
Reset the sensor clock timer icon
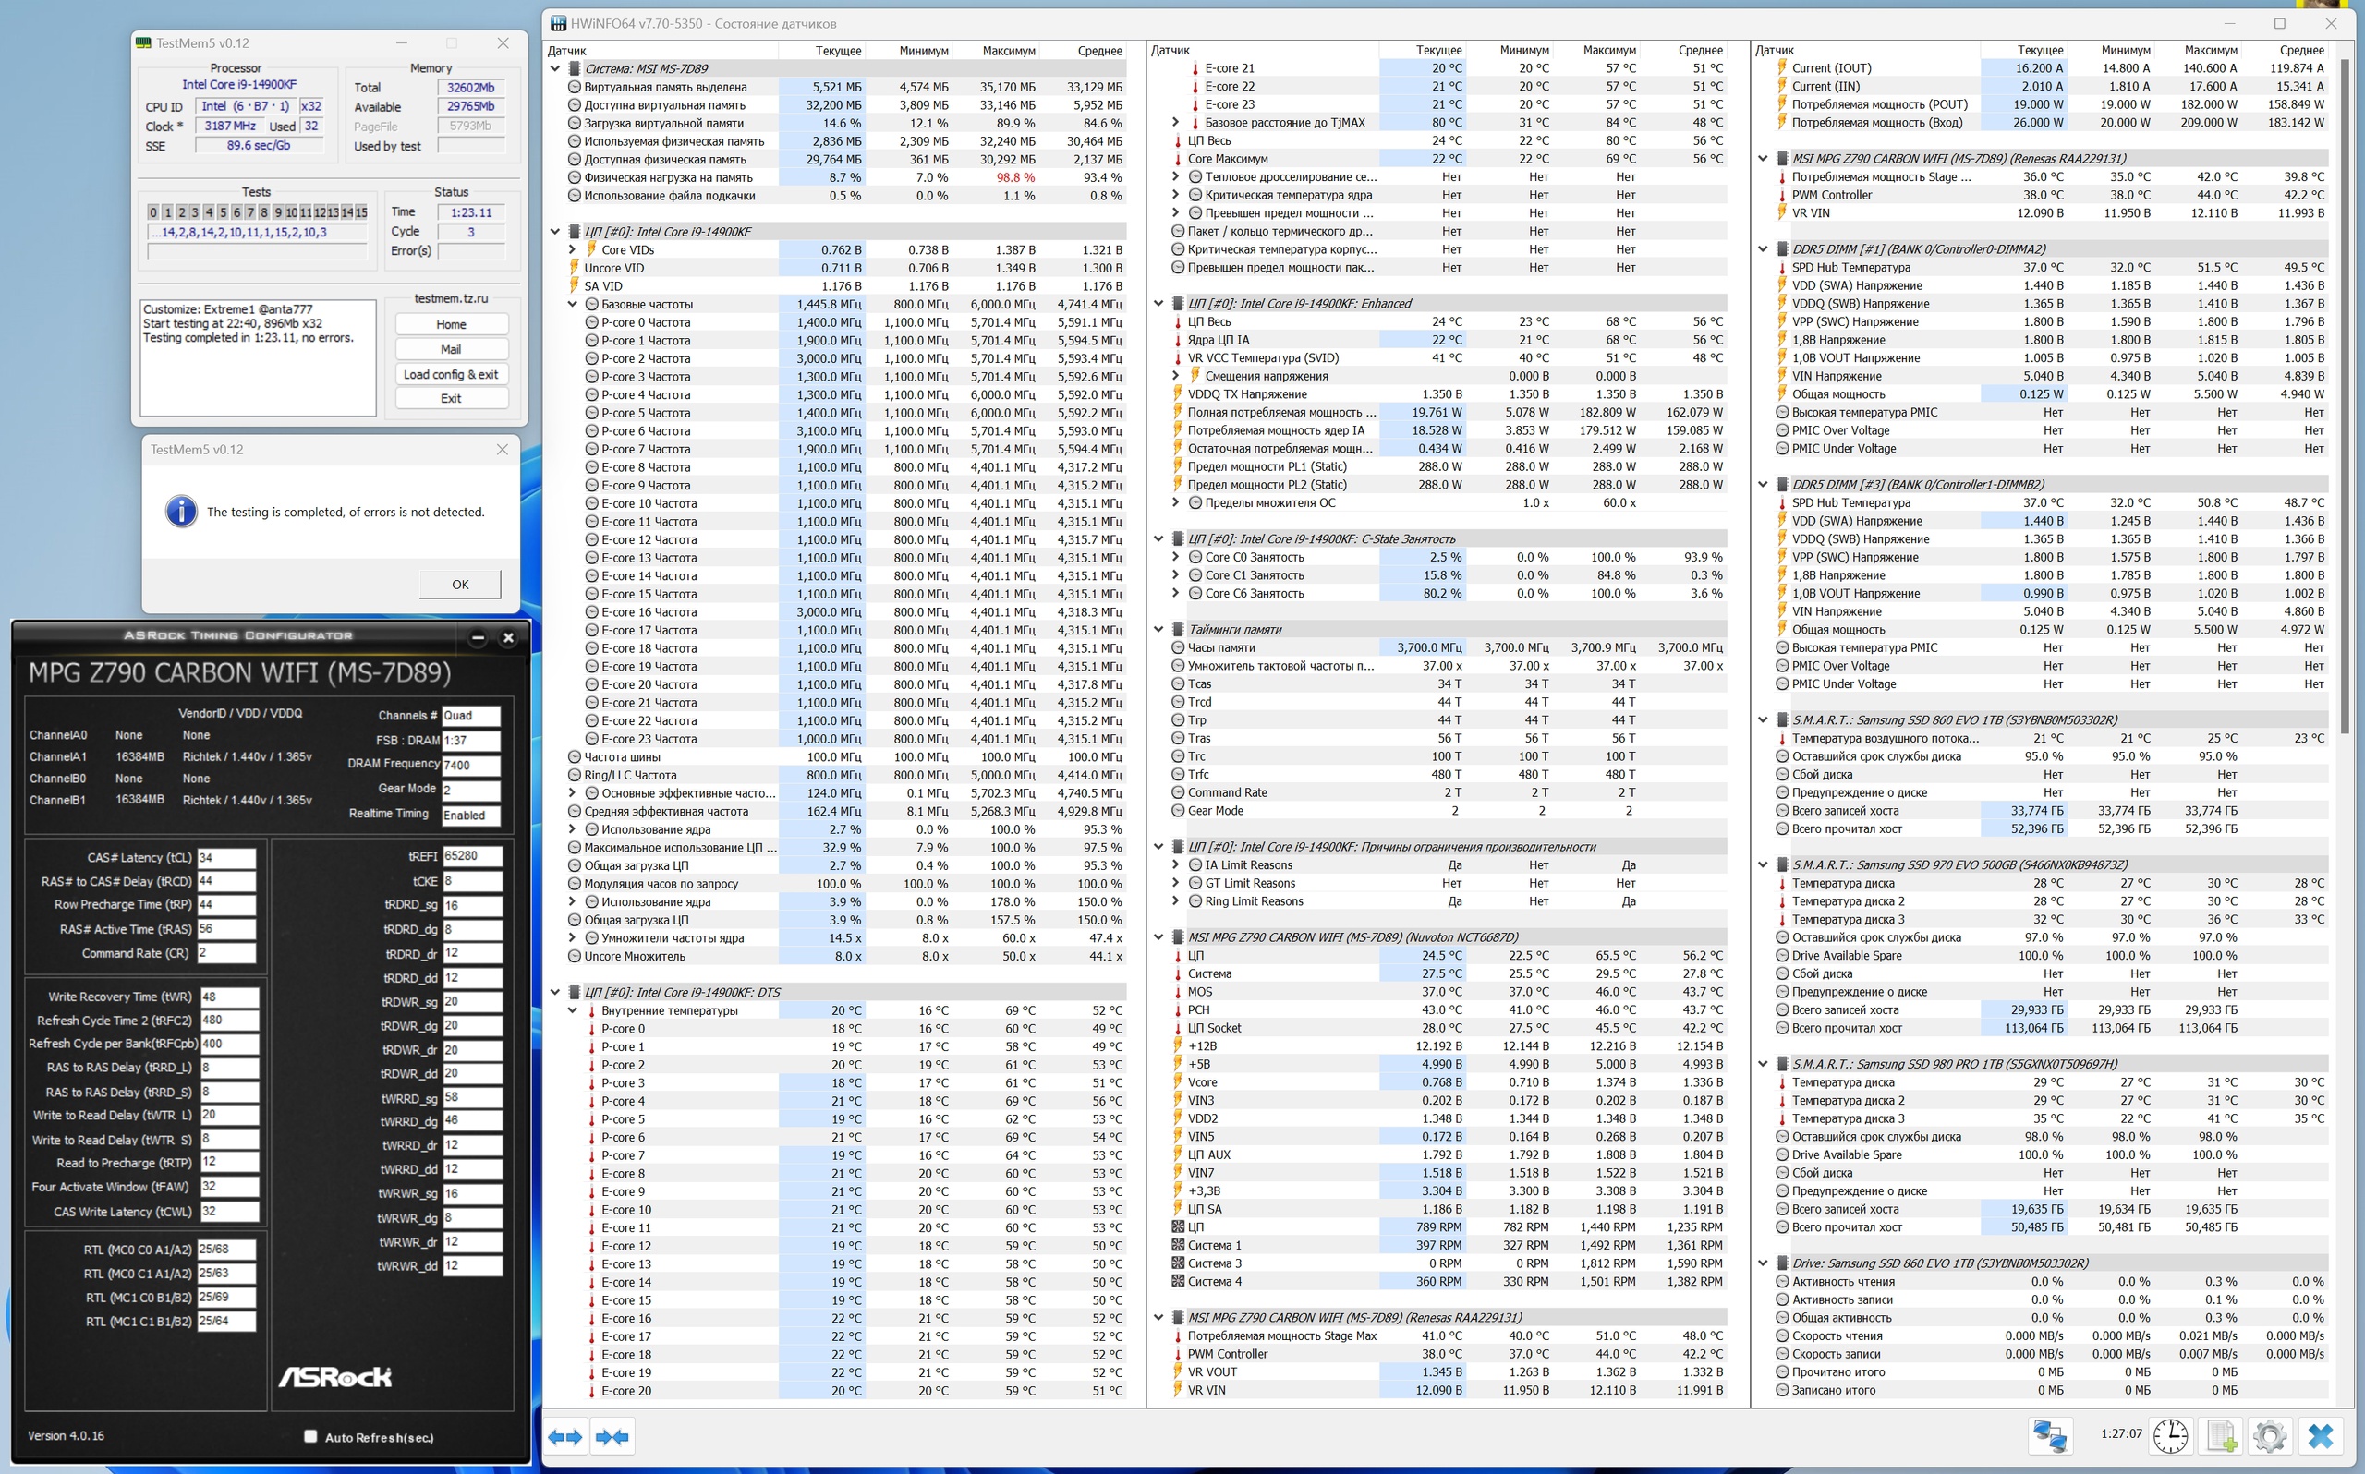2170,1435
